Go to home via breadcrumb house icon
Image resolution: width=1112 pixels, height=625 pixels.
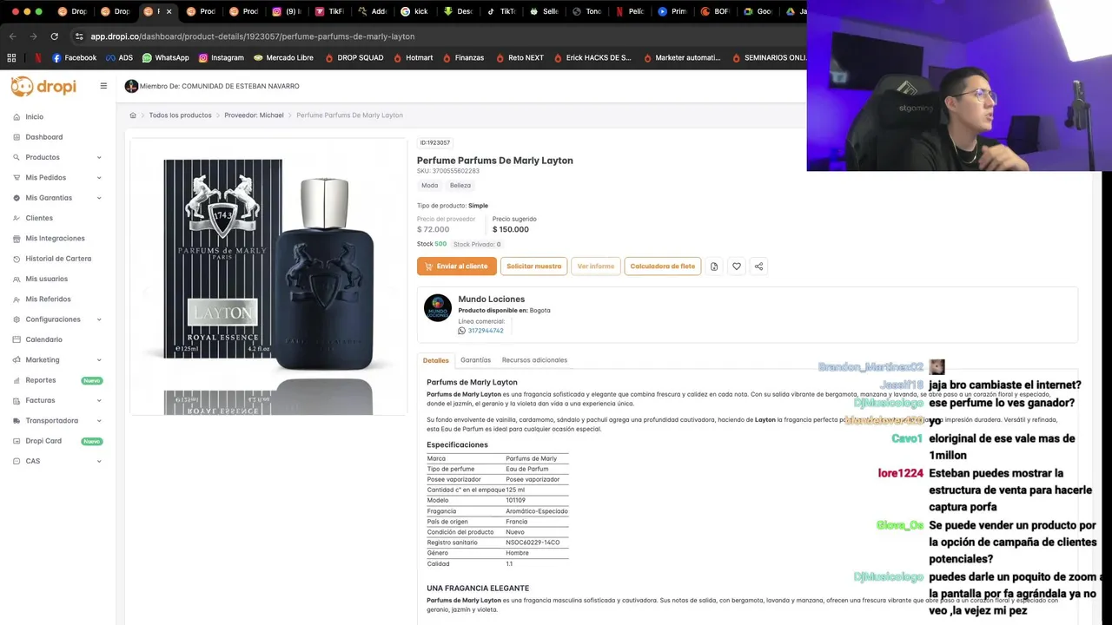133,115
